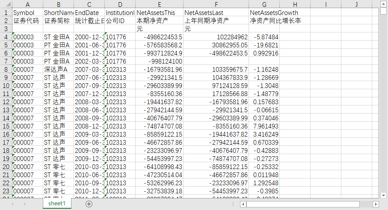Select row 7 header
Screen dimensions: 388x210
pos(6,61)
